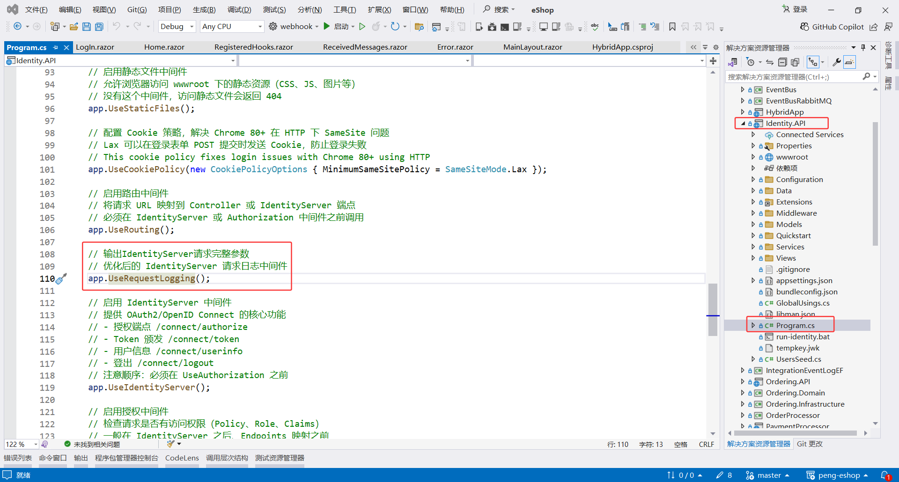Viewport: 899px width, 482px height.
Task: Click the 搜索 search box in title bar
Action: tap(499, 9)
